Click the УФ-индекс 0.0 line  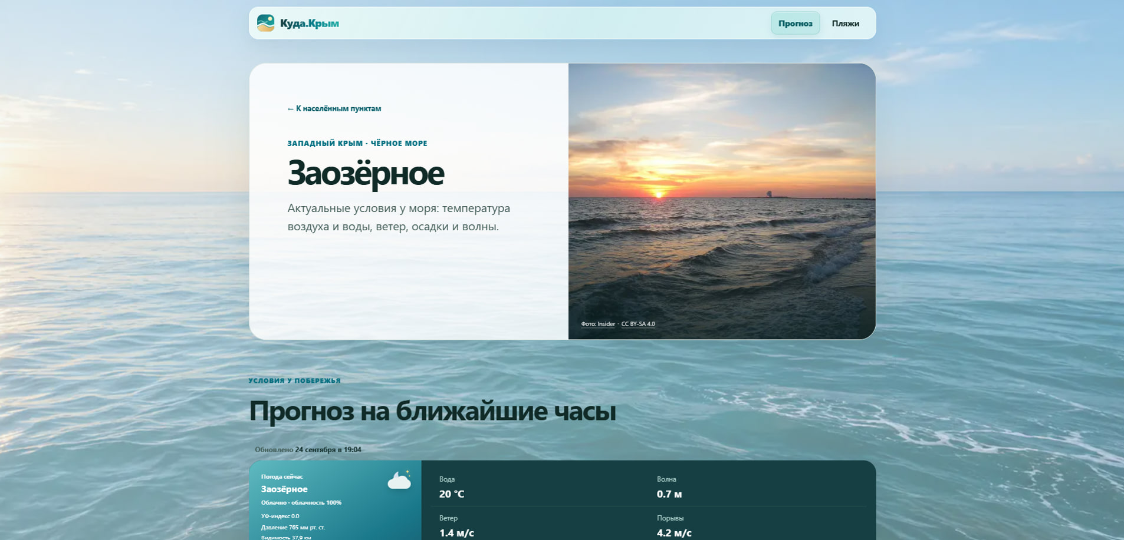point(280,516)
